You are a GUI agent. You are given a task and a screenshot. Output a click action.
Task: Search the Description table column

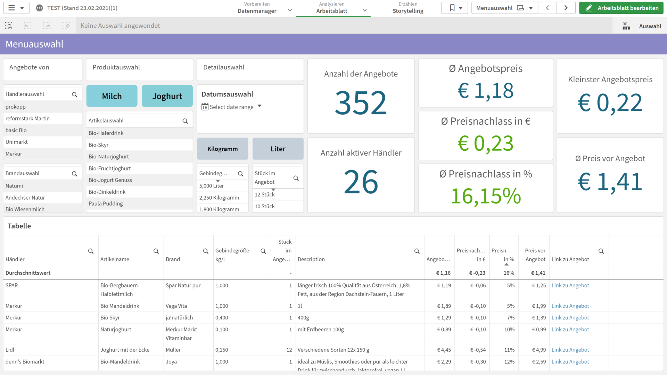[x=417, y=251]
